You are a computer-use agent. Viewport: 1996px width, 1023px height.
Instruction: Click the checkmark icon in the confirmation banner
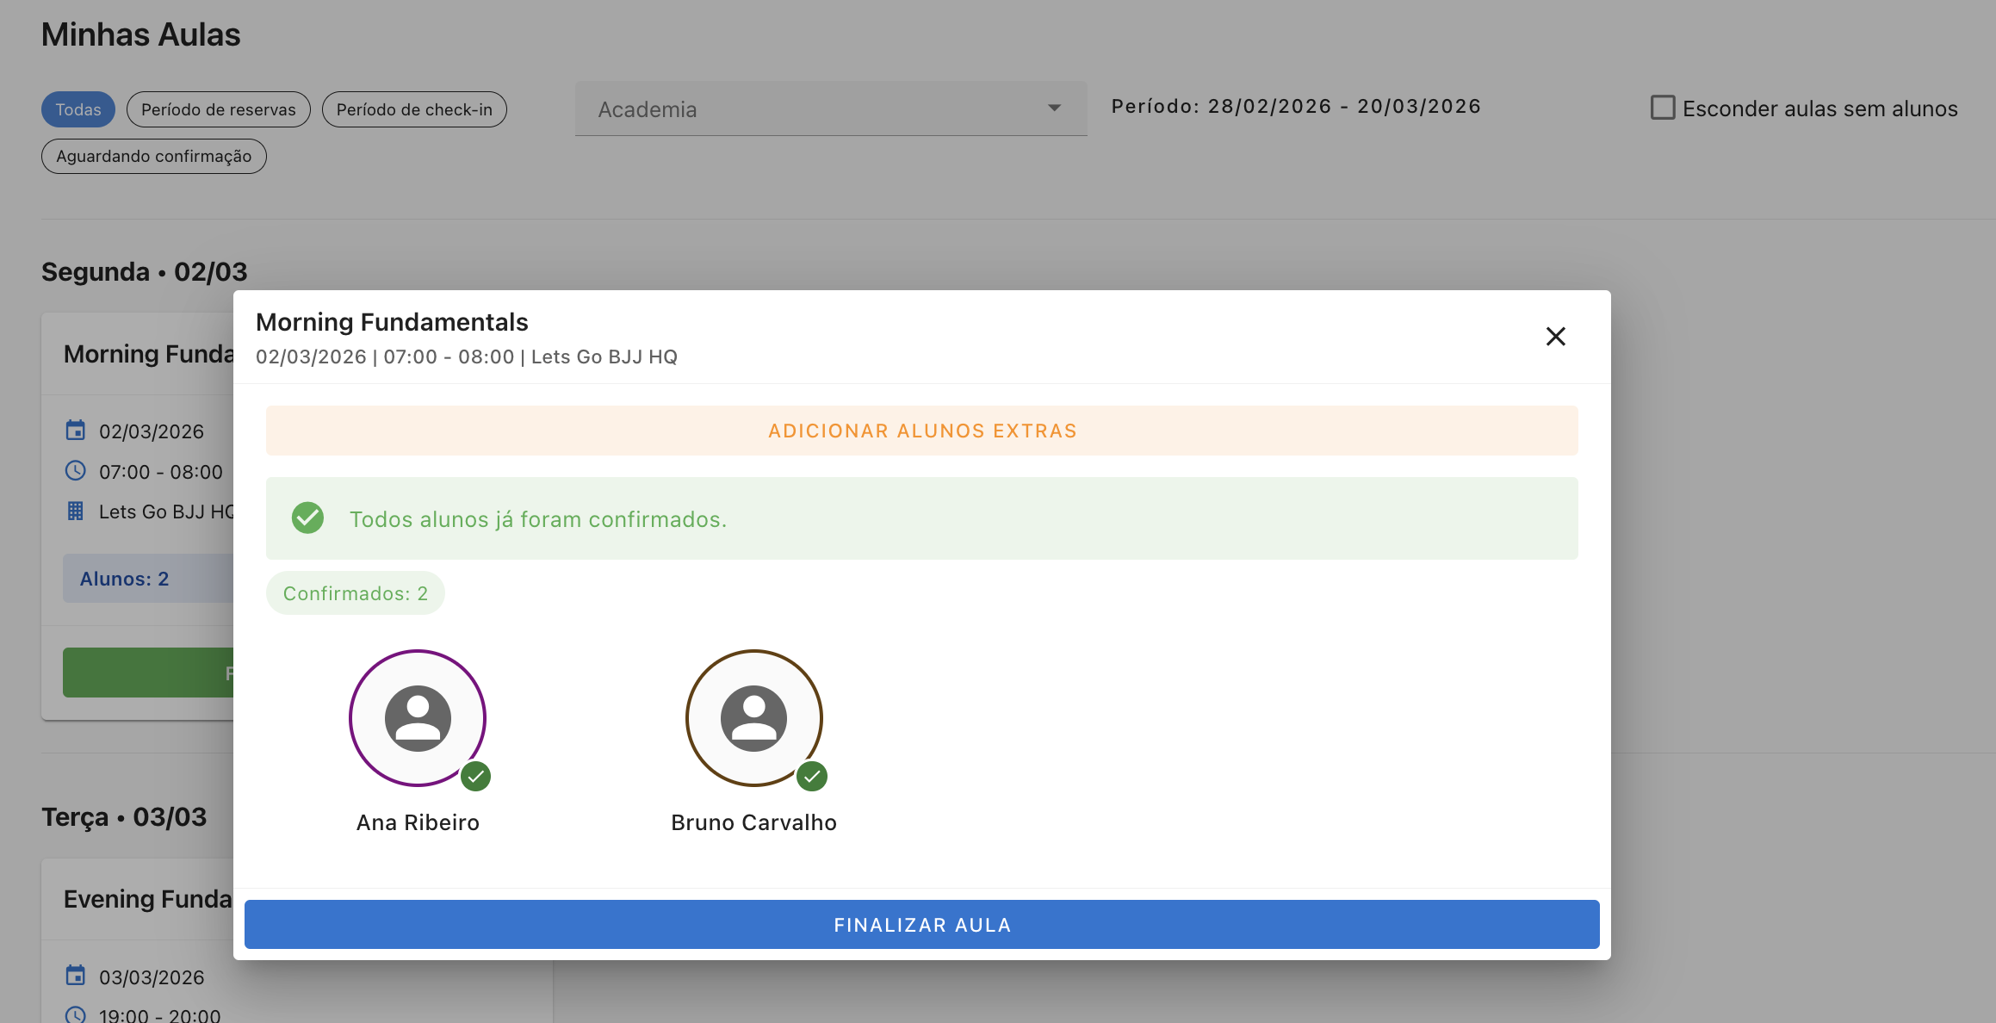[307, 518]
